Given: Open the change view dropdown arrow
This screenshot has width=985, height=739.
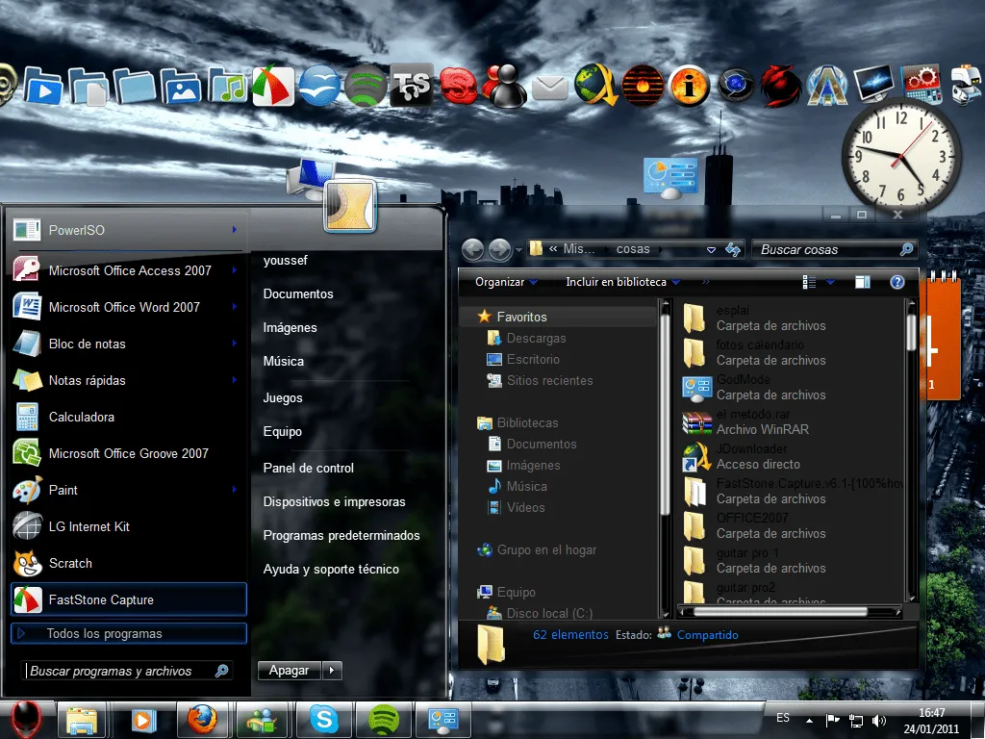Looking at the screenshot, I should [831, 281].
